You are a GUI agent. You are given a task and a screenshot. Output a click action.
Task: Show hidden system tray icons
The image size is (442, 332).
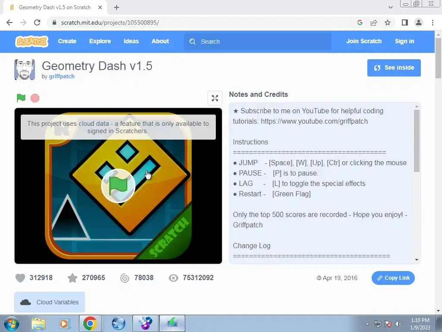tap(367, 324)
